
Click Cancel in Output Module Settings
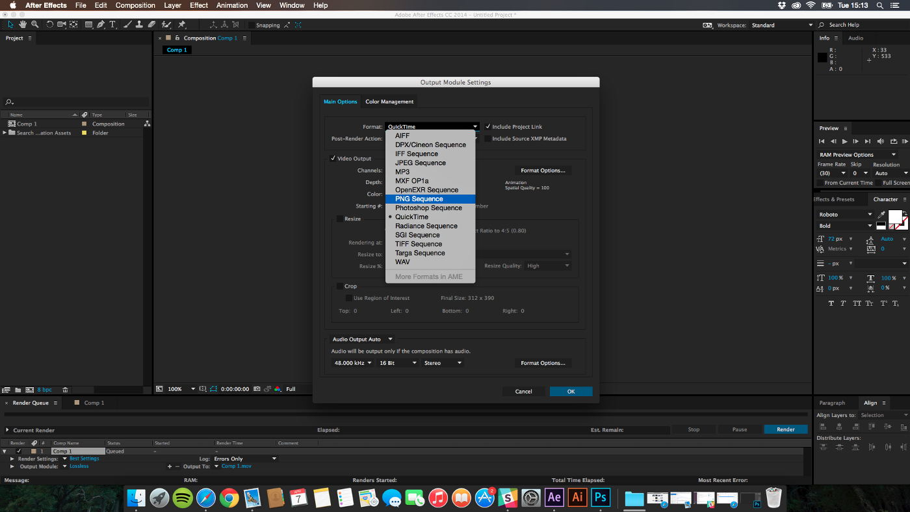point(524,392)
